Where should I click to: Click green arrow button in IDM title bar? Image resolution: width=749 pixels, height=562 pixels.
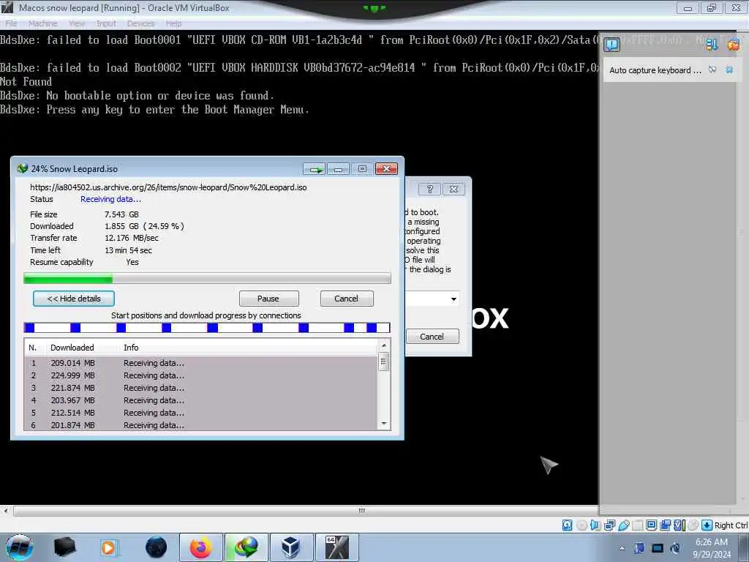tap(315, 169)
